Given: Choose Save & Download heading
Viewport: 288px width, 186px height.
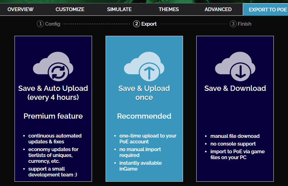Looking at the screenshot, I should pyautogui.click(x=235, y=88).
